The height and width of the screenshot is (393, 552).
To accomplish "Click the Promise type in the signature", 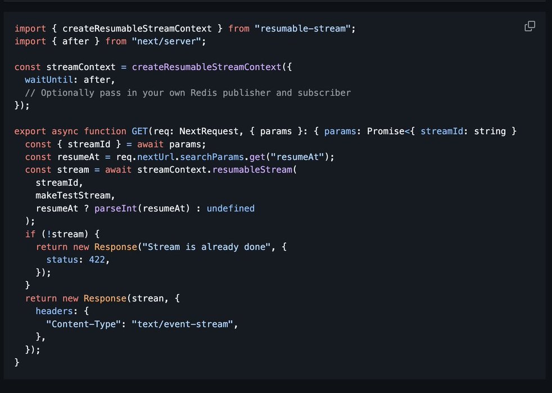I will (x=386, y=131).
